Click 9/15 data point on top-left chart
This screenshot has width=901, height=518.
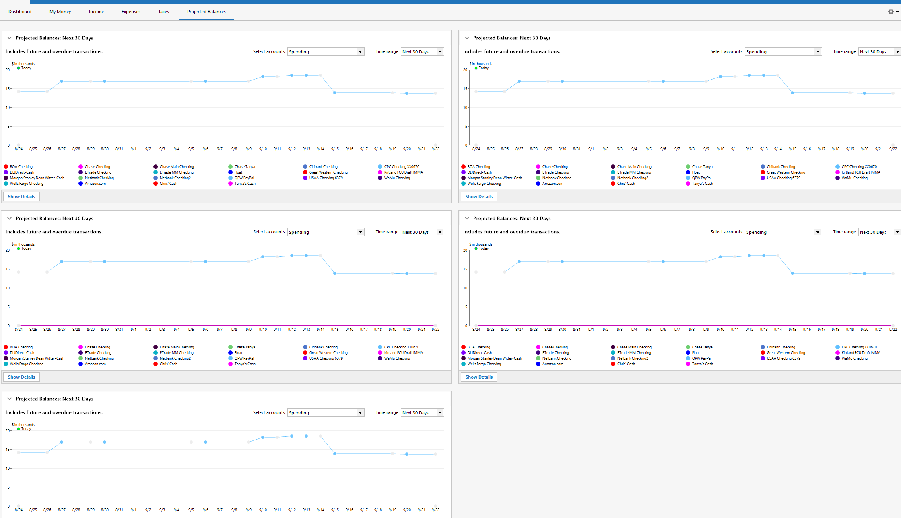(335, 93)
